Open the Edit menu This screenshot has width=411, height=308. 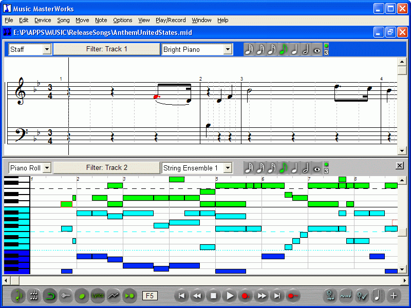pyautogui.click(x=24, y=20)
